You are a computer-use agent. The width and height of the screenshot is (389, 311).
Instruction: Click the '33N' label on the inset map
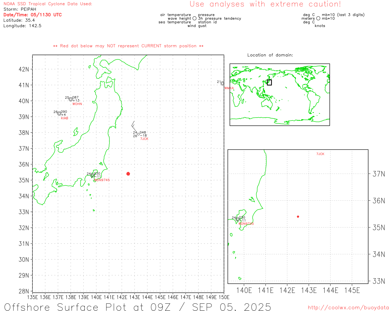pyautogui.click(x=379, y=281)
